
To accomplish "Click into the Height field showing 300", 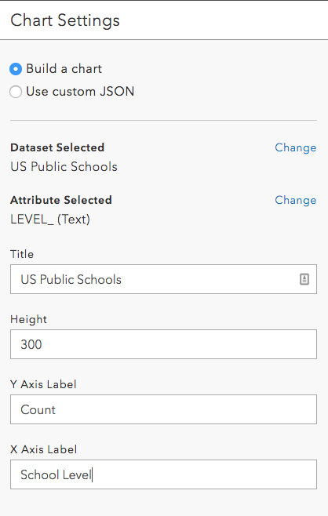I will 163,344.
